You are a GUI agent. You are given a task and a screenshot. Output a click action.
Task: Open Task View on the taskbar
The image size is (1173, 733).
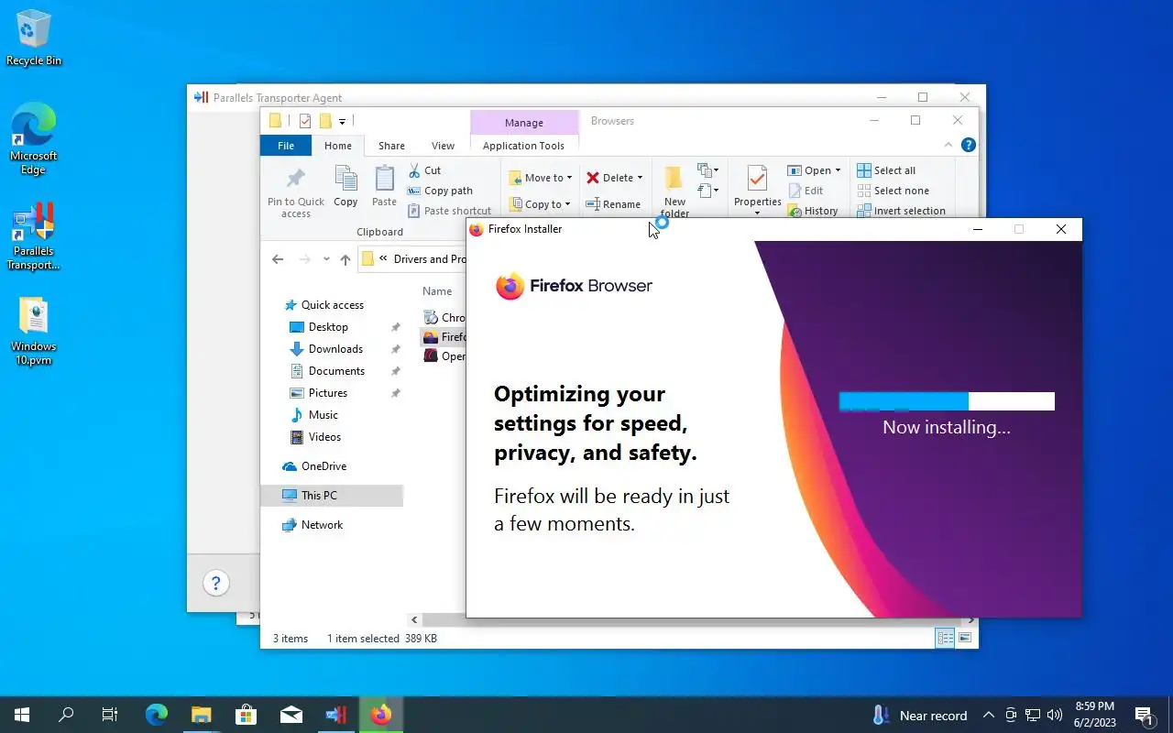pyautogui.click(x=110, y=715)
